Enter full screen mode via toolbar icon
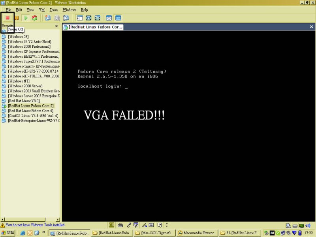This screenshot has height=237, width=316. [97, 18]
